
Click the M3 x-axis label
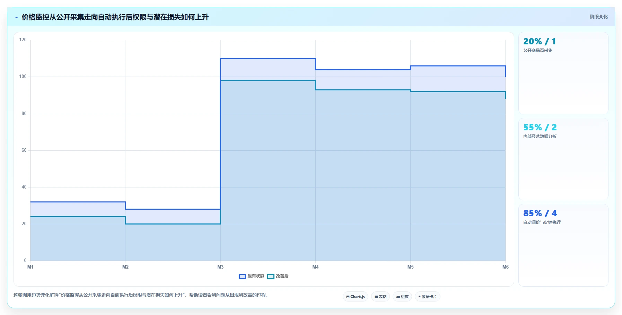pos(220,267)
